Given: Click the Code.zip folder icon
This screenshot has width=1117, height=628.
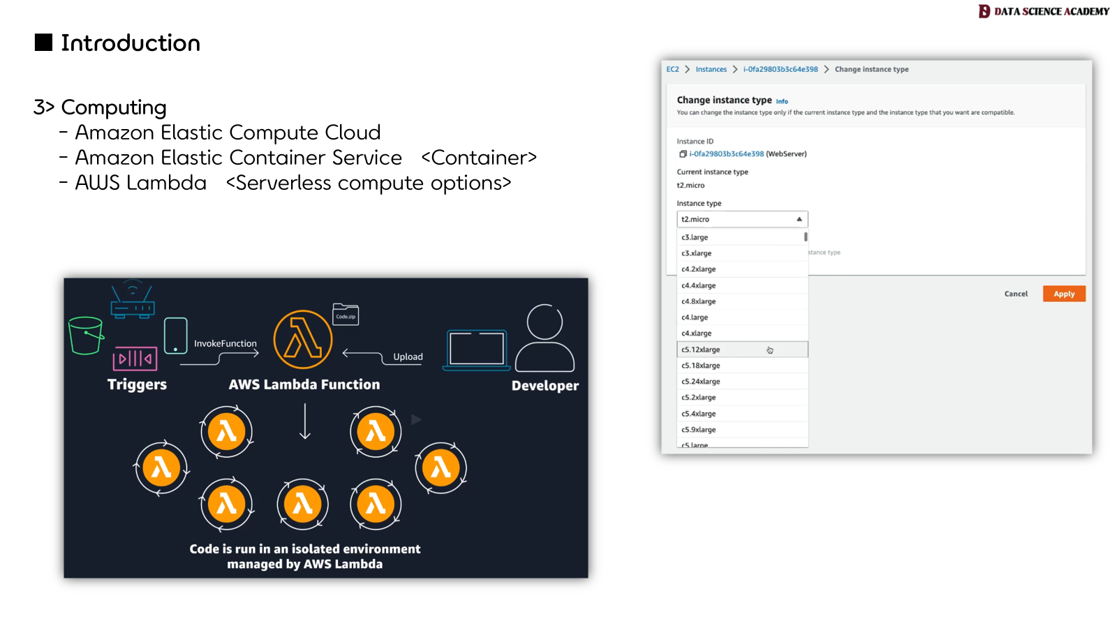Looking at the screenshot, I should (x=346, y=314).
